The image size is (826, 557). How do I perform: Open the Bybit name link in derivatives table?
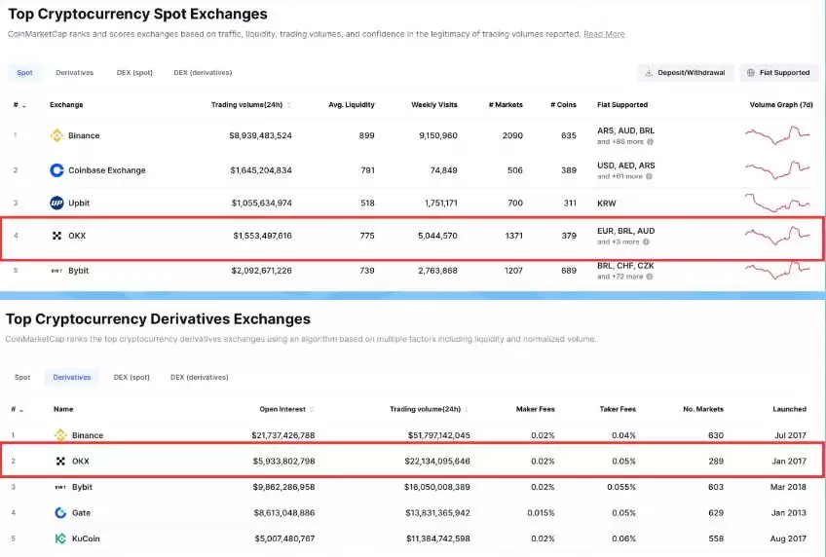(82, 487)
